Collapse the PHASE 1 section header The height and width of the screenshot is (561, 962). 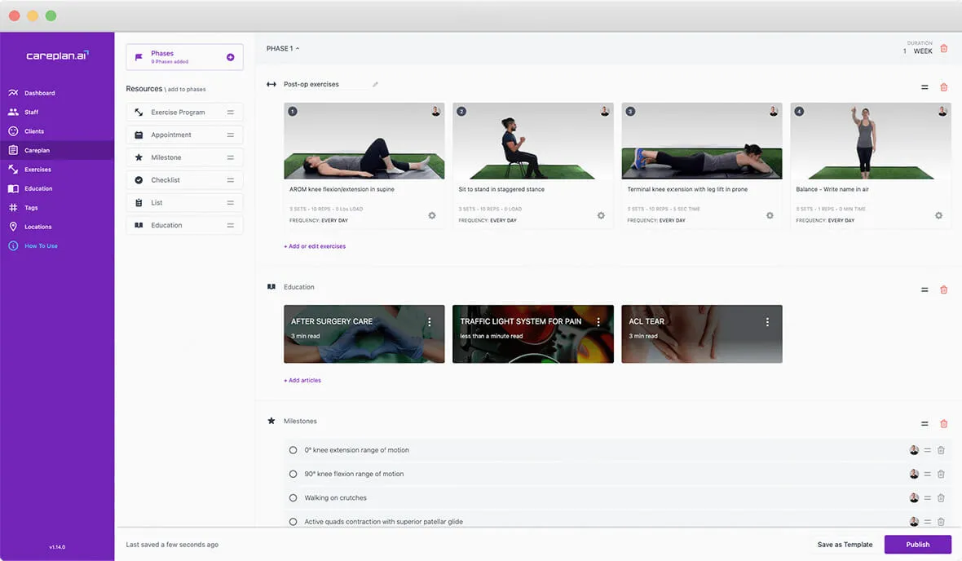[x=283, y=49]
